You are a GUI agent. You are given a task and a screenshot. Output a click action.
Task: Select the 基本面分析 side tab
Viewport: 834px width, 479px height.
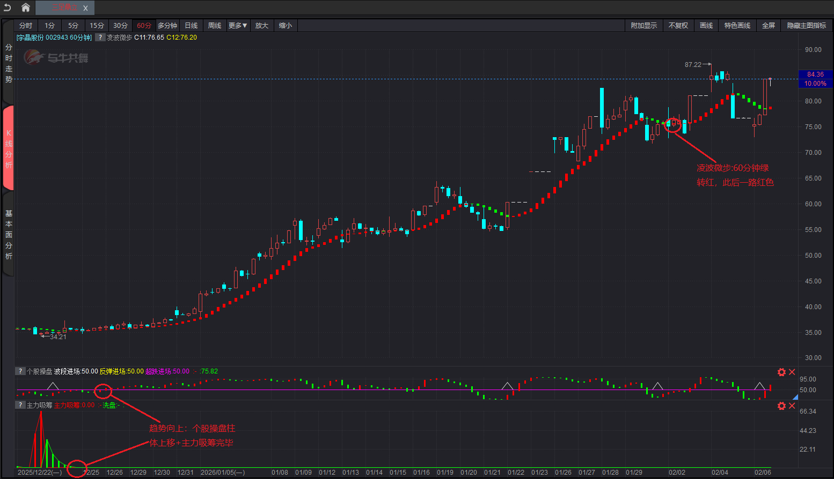pyautogui.click(x=9, y=235)
